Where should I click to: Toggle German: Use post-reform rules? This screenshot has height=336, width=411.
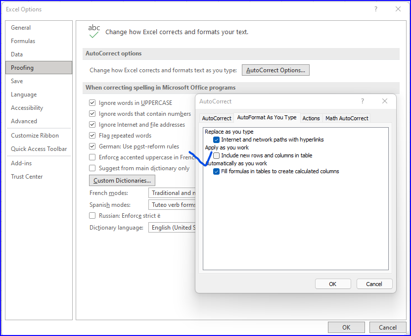92,146
